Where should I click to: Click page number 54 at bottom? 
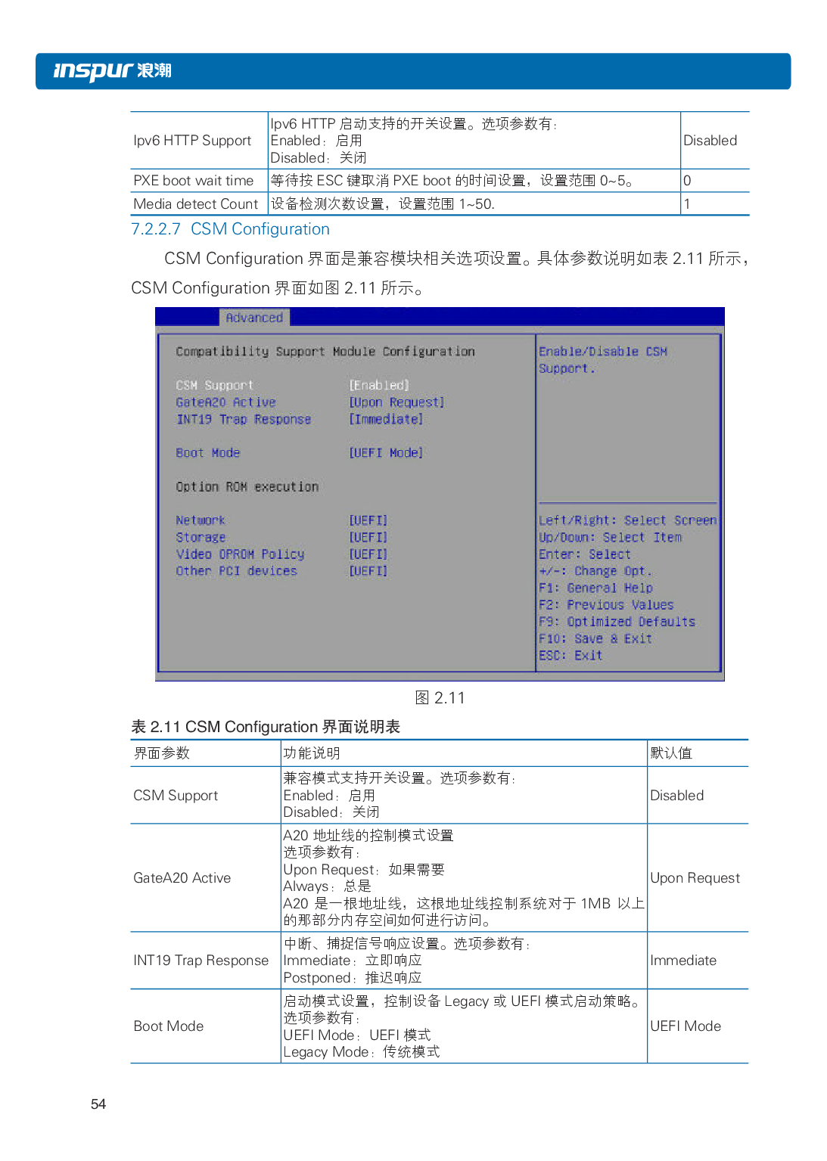pyautogui.click(x=98, y=1104)
